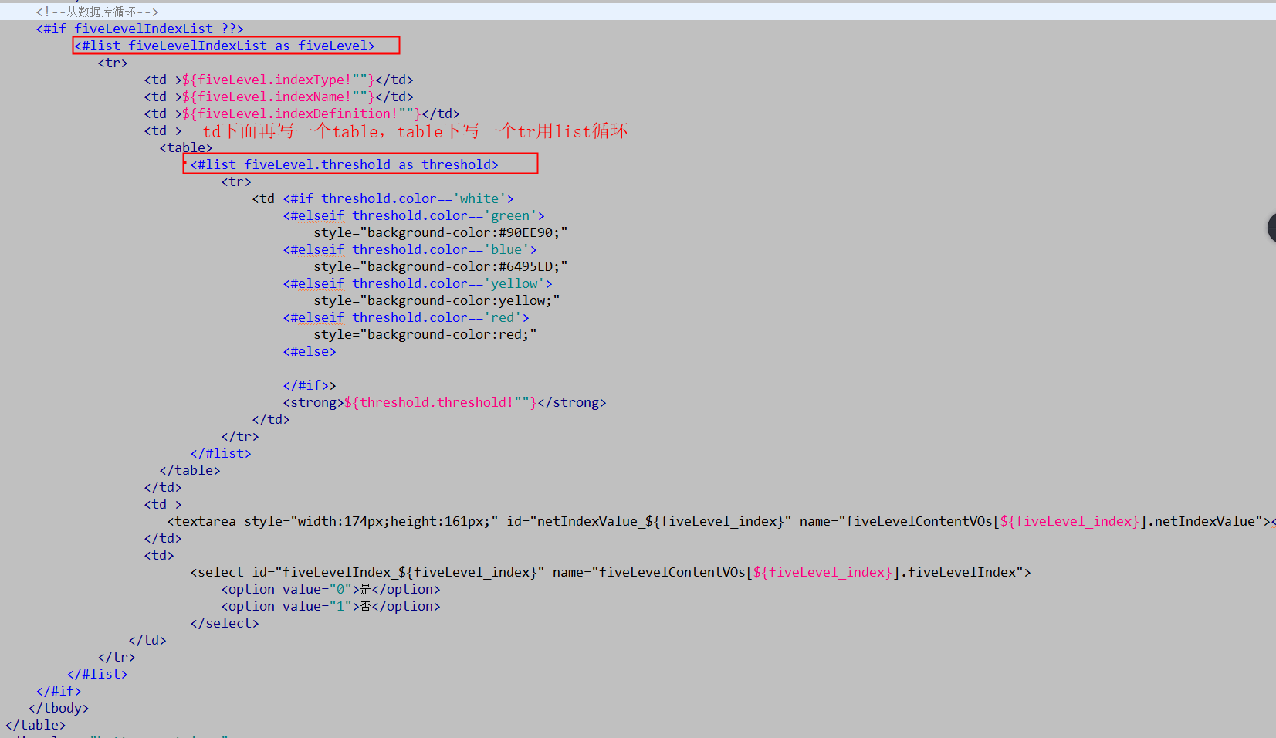1276x738 pixels.
Task: Click the '</select>' closing tag
Action: (x=225, y=623)
